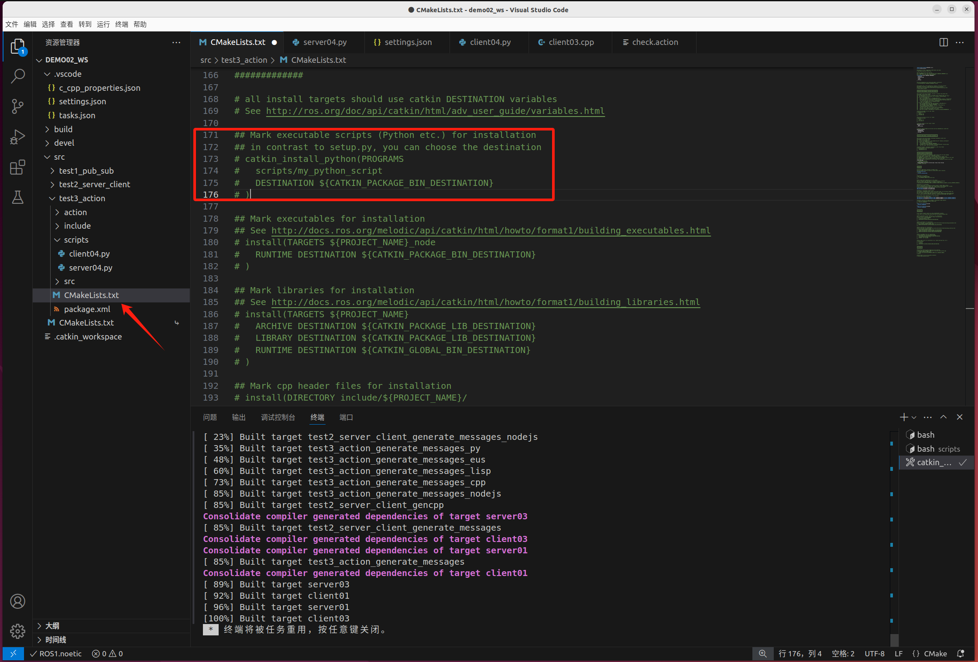Image resolution: width=978 pixels, height=662 pixels.
Task: Open the Extensions view
Action: click(x=17, y=167)
